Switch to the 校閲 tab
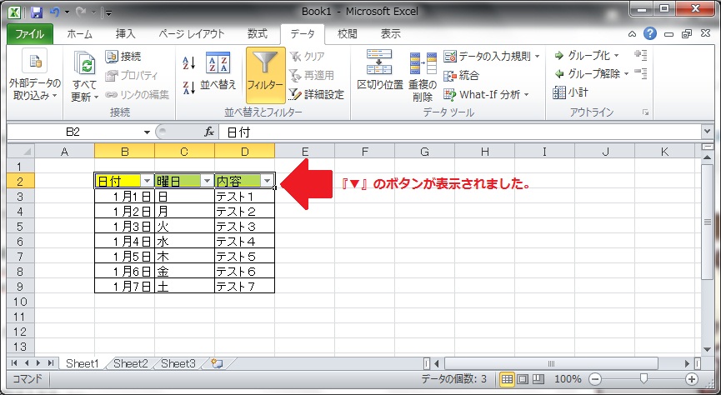 348,34
